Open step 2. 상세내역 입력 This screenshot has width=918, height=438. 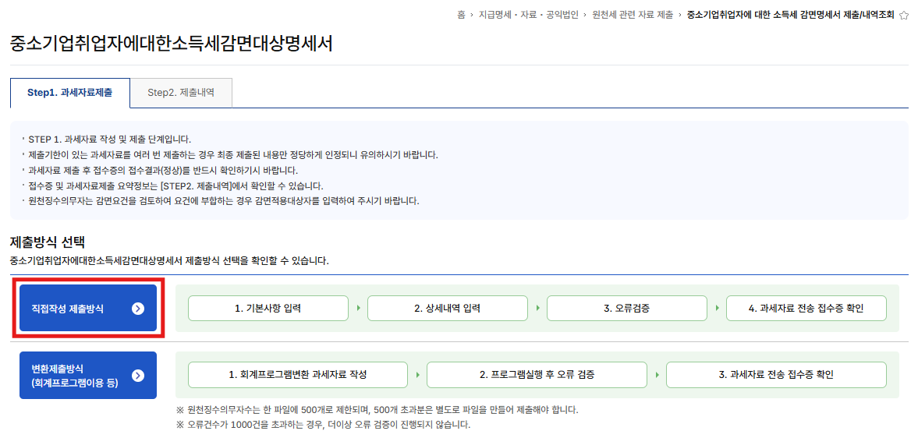tap(448, 309)
